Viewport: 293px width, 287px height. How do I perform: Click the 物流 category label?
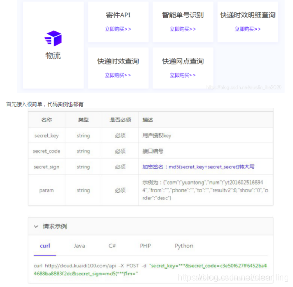point(53,55)
